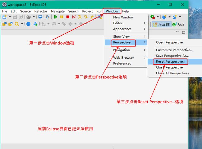Open the Edit menu
This screenshot has width=202, height=149.
[14, 11]
